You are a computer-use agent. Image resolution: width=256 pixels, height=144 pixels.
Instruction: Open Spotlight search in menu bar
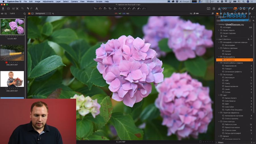(243, 1)
